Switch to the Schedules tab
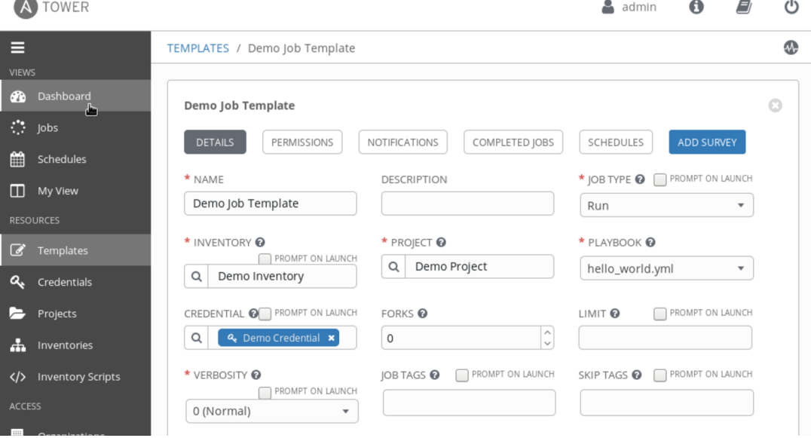Screen dimensions: 811x438 [616, 142]
